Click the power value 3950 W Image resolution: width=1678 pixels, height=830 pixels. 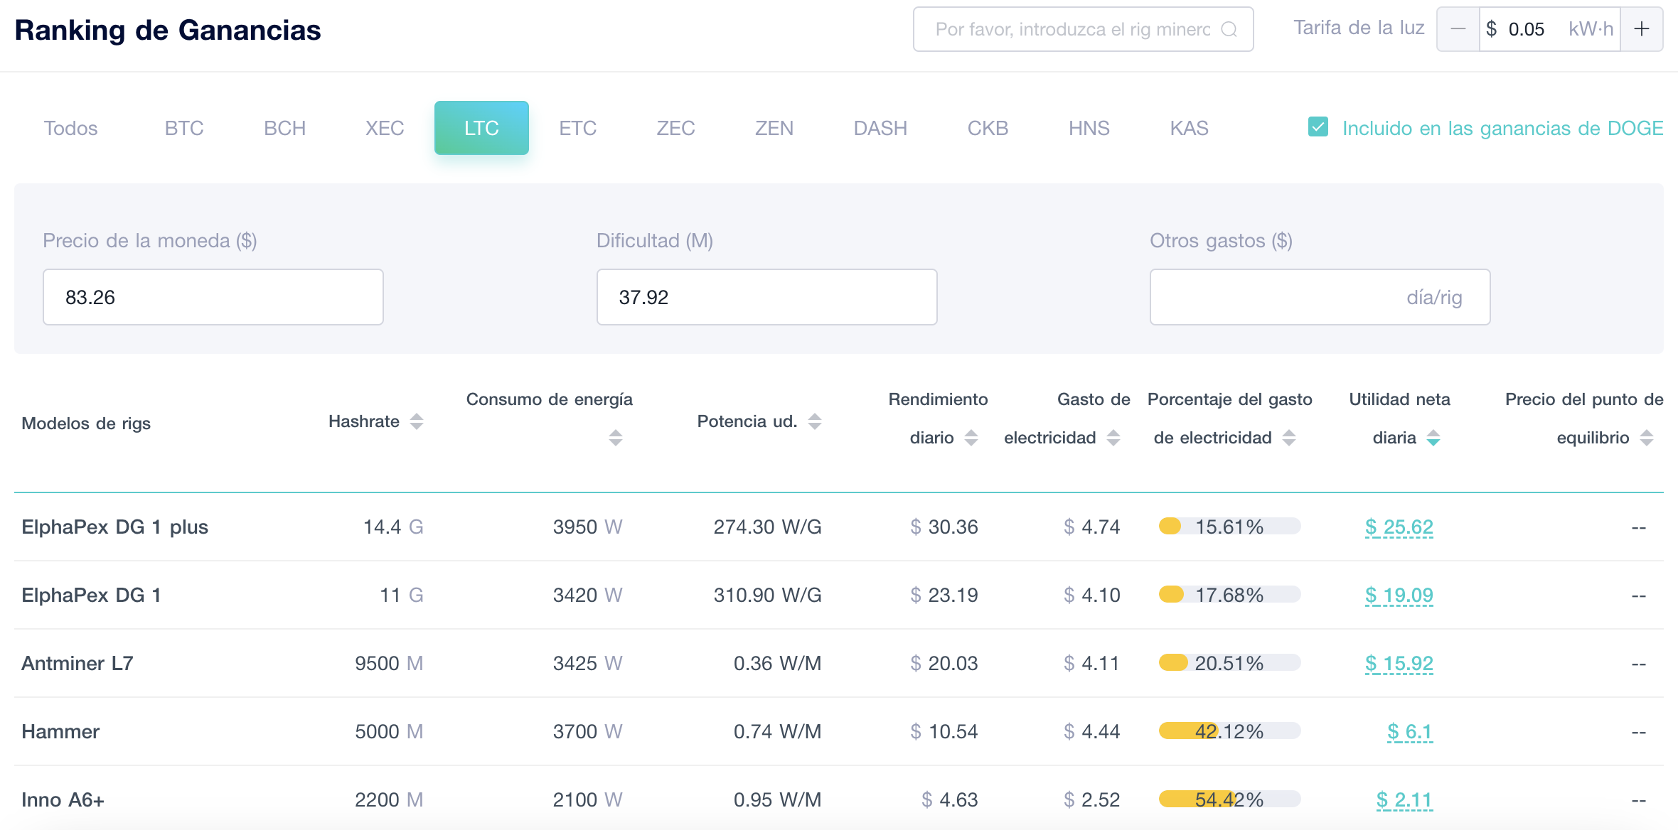(x=587, y=527)
